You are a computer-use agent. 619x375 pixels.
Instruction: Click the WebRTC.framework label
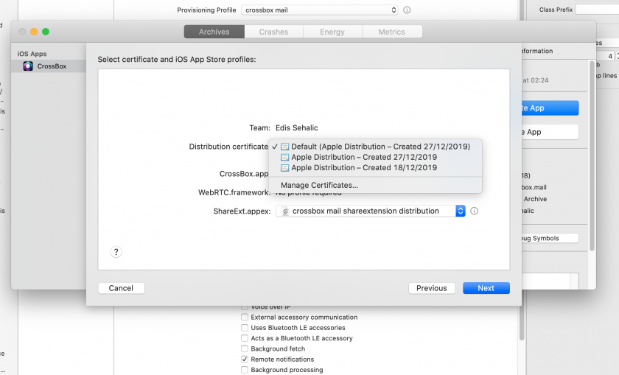point(234,192)
